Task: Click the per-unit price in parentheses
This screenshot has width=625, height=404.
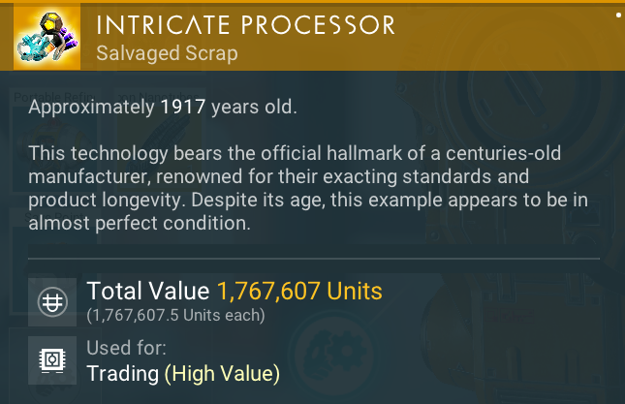Action: tap(175, 315)
